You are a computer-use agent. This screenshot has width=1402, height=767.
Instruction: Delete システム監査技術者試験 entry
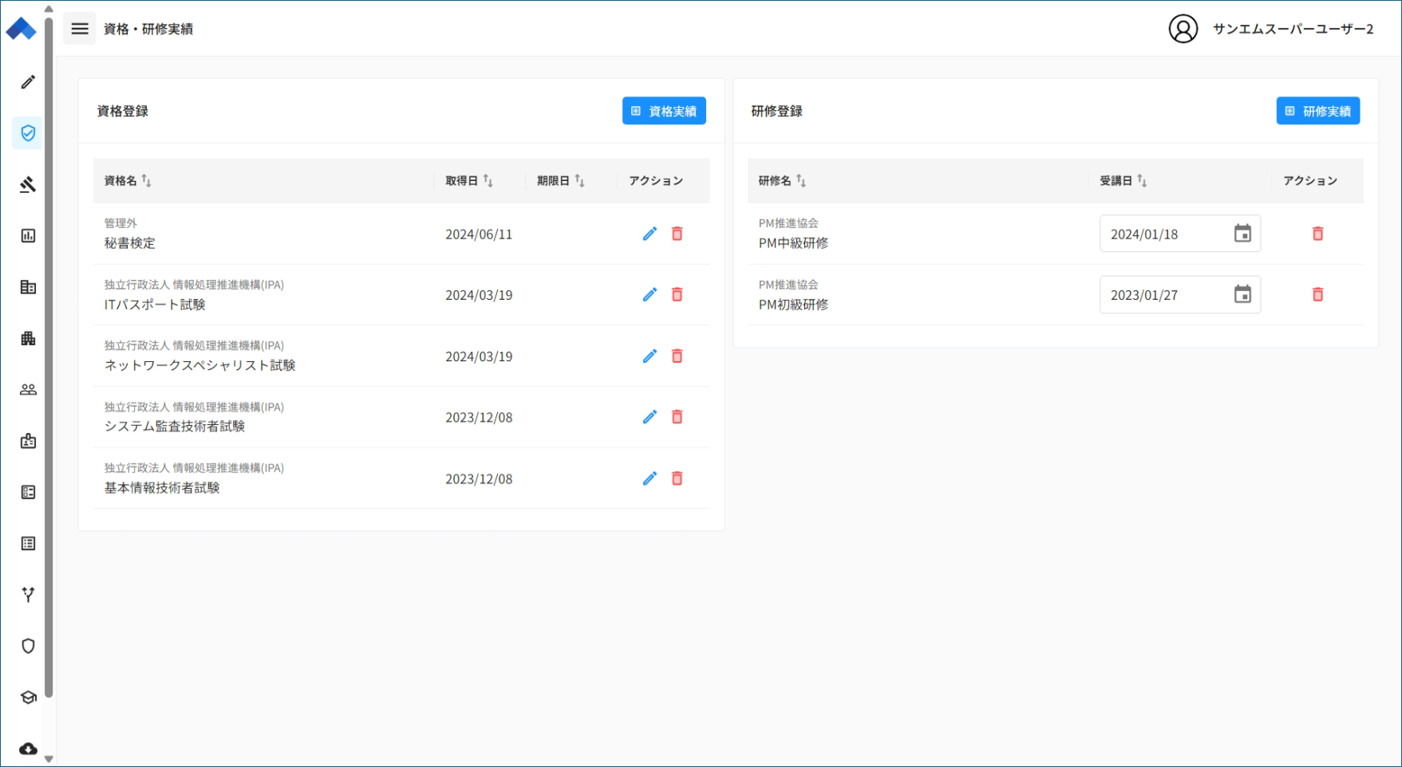tap(677, 417)
